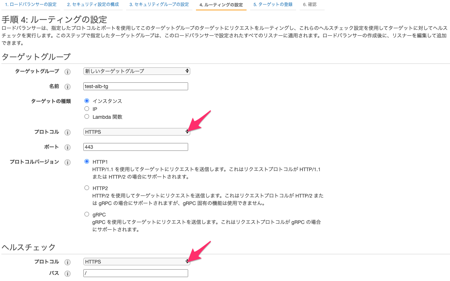450x281 pixels.
Task: Go to the ターゲットの登録 step tab
Action: point(273,4)
